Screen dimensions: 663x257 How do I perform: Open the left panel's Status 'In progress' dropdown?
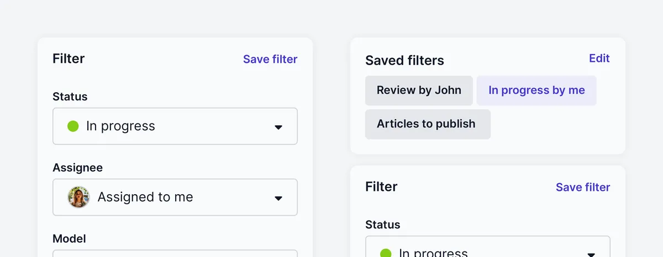point(175,126)
